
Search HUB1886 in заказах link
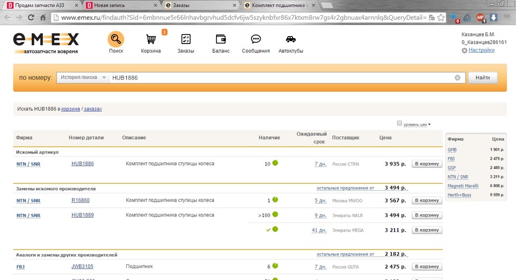pyautogui.click(x=93, y=109)
